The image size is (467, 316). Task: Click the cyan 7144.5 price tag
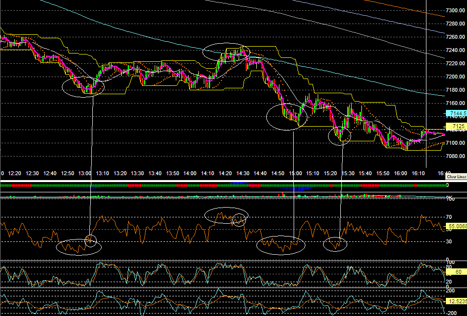click(456, 113)
